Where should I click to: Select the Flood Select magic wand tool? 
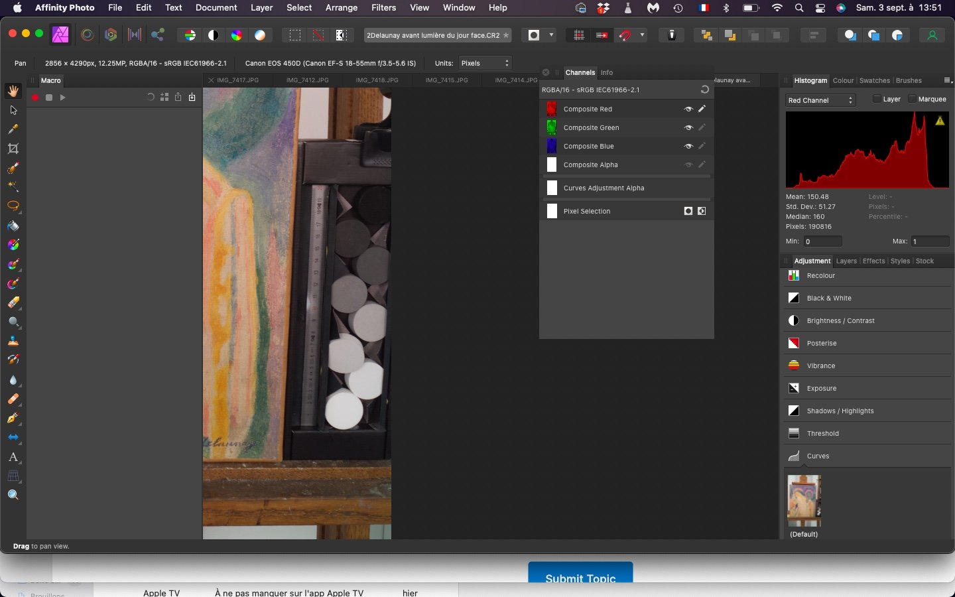click(x=13, y=187)
